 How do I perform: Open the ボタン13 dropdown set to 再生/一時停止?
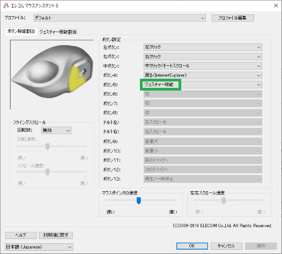tap(203, 179)
